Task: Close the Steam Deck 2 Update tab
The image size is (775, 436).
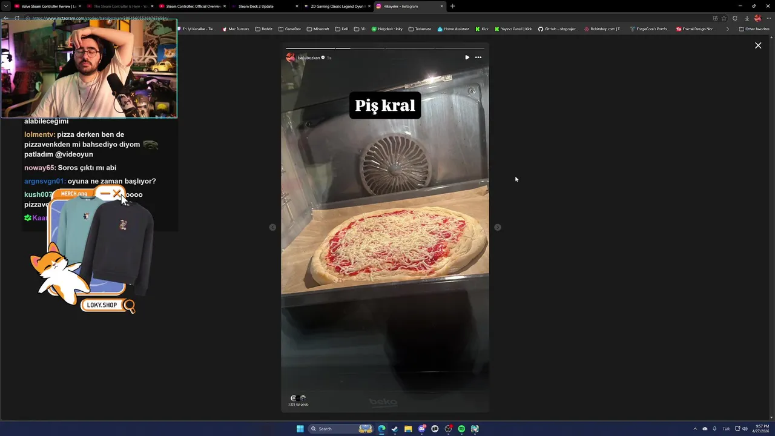Action: coord(297,6)
